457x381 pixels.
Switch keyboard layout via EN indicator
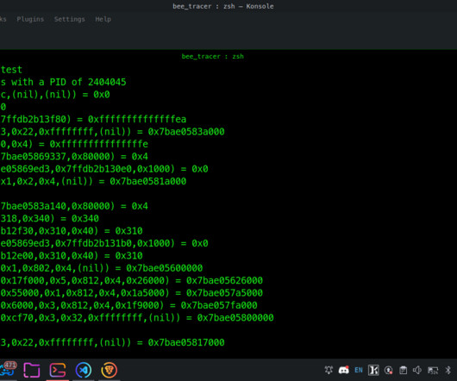tap(359, 370)
